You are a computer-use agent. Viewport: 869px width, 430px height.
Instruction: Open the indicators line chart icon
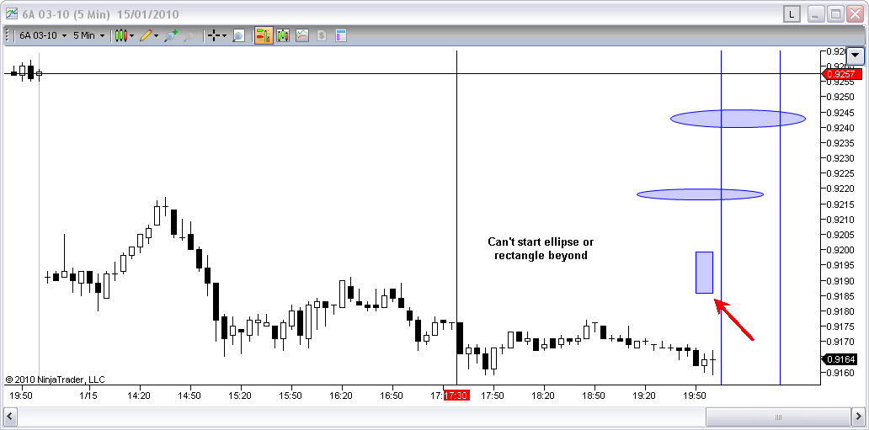(302, 35)
